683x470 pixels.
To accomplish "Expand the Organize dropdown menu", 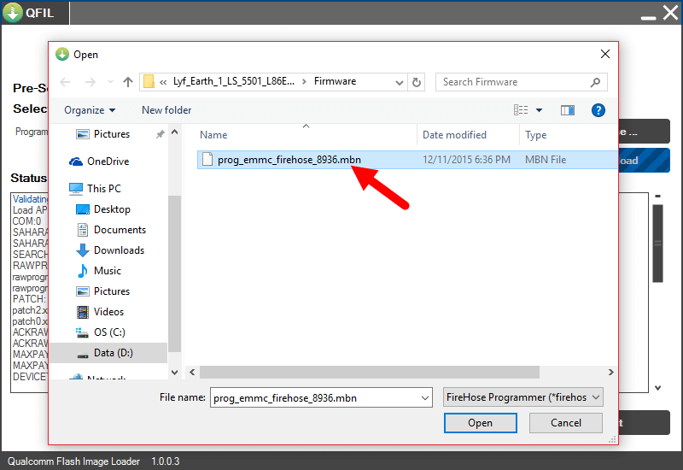I will click(90, 110).
